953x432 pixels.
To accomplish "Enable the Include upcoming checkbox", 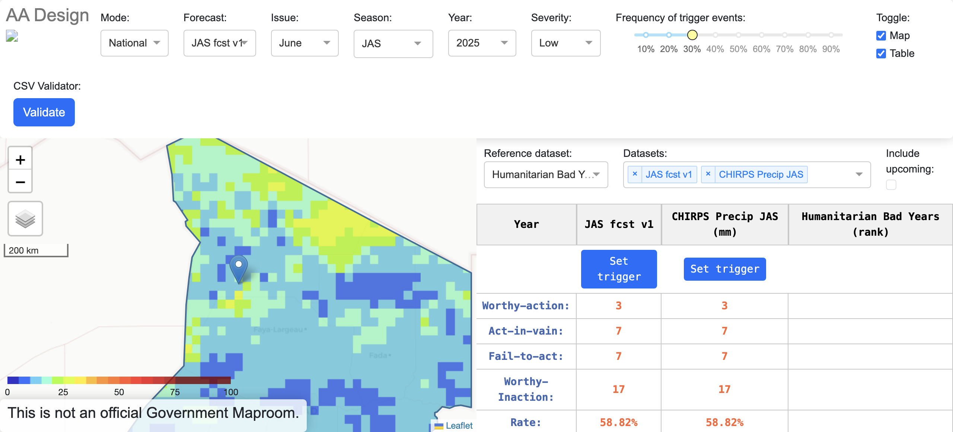I will click(x=891, y=185).
